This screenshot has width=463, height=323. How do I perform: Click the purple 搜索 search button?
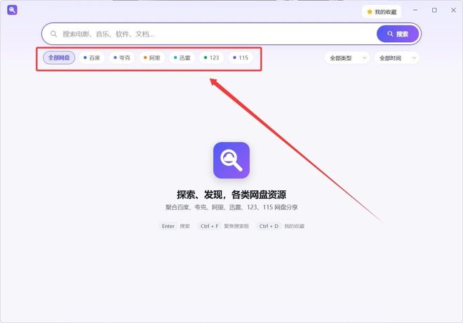398,34
